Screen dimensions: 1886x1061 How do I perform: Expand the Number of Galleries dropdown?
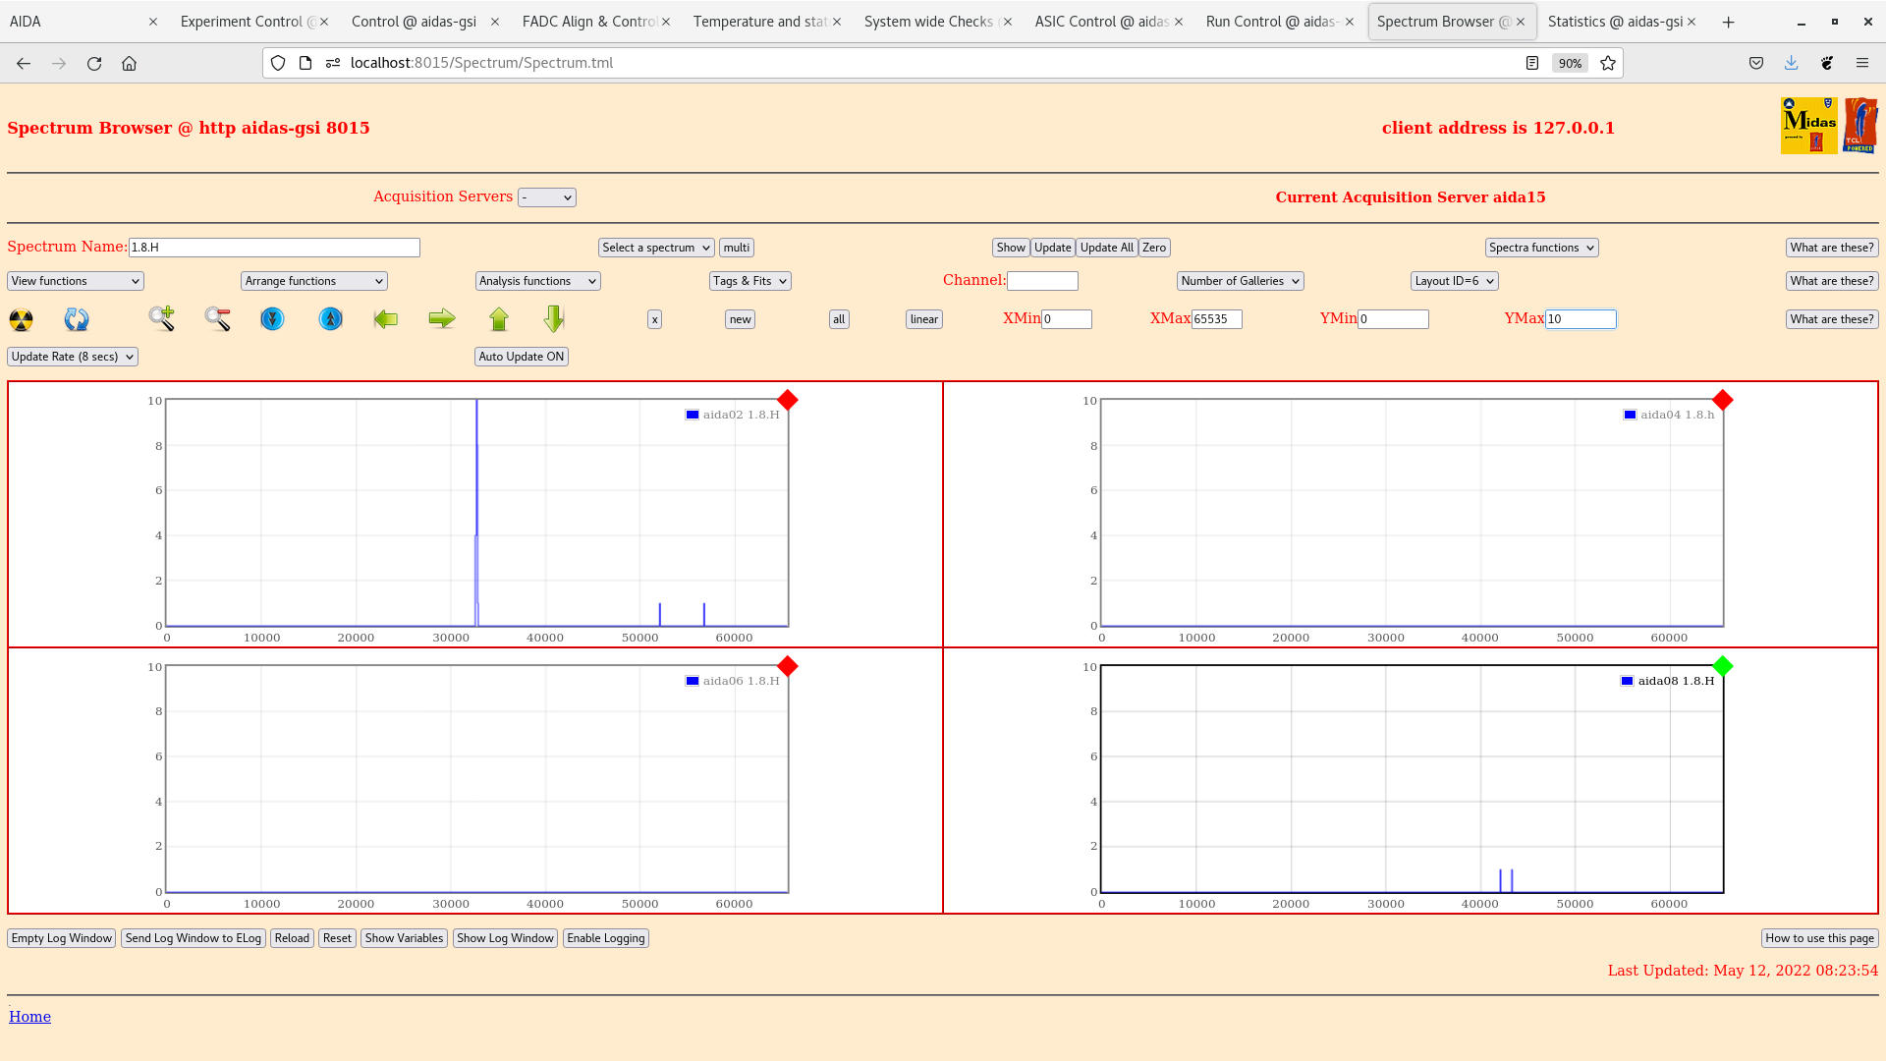pos(1240,281)
